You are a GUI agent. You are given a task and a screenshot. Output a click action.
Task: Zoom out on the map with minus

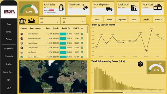click(x=83, y=67)
